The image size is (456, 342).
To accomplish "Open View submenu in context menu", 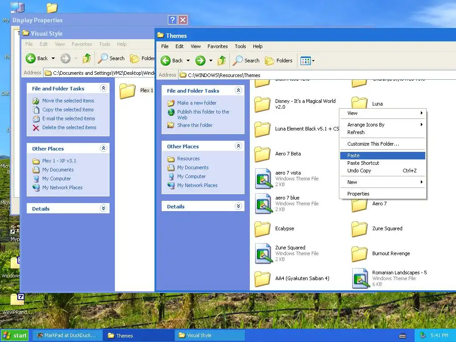I will point(383,113).
